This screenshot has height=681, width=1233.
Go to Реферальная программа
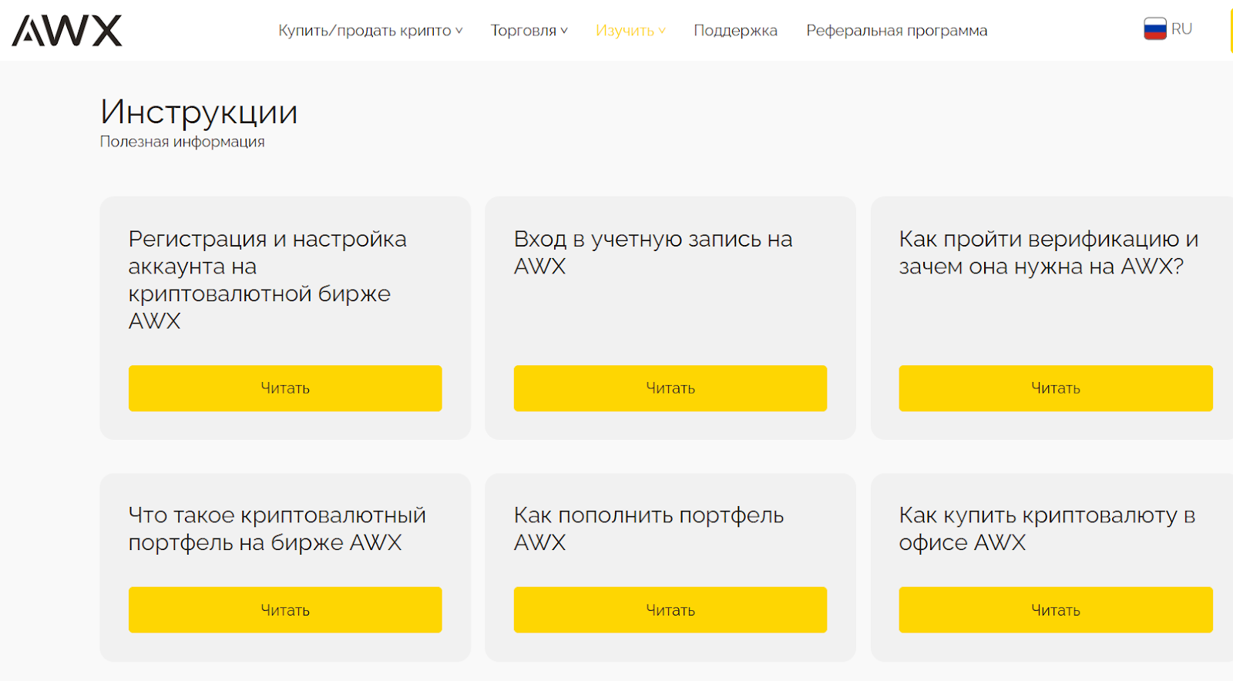pos(896,31)
